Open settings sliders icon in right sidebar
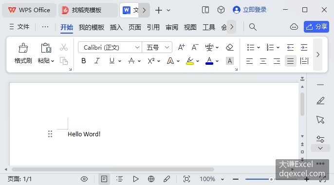The width and height of the screenshot is (334, 185). click(x=320, y=139)
